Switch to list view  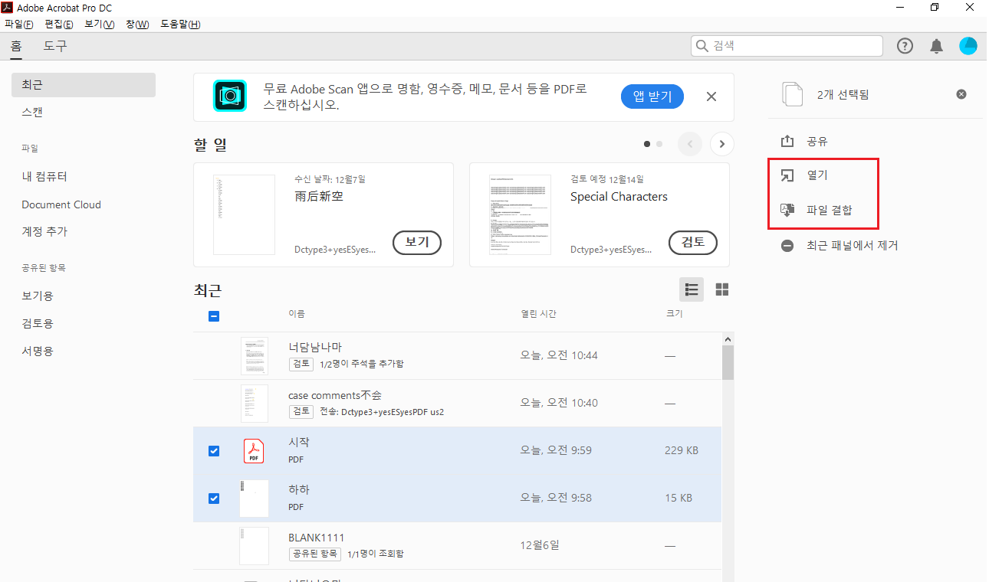coord(692,289)
